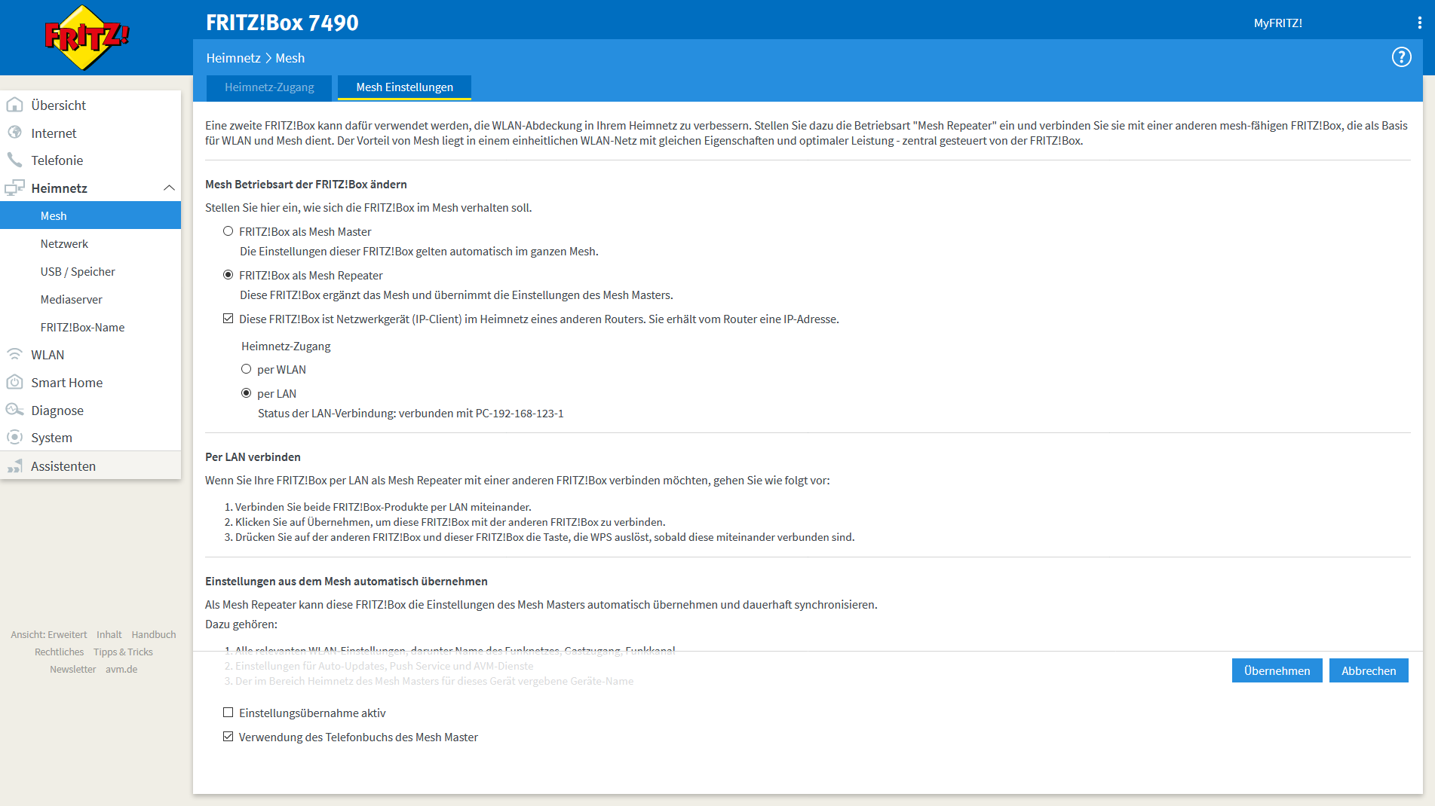This screenshot has width=1435, height=806.
Task: Open the avm.de footer link
Action: [121, 669]
